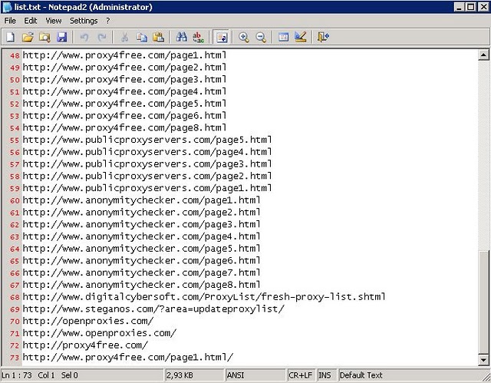This screenshot has height=383, width=491.
Task: Click the scrollbar down arrow
Action: click(483, 360)
